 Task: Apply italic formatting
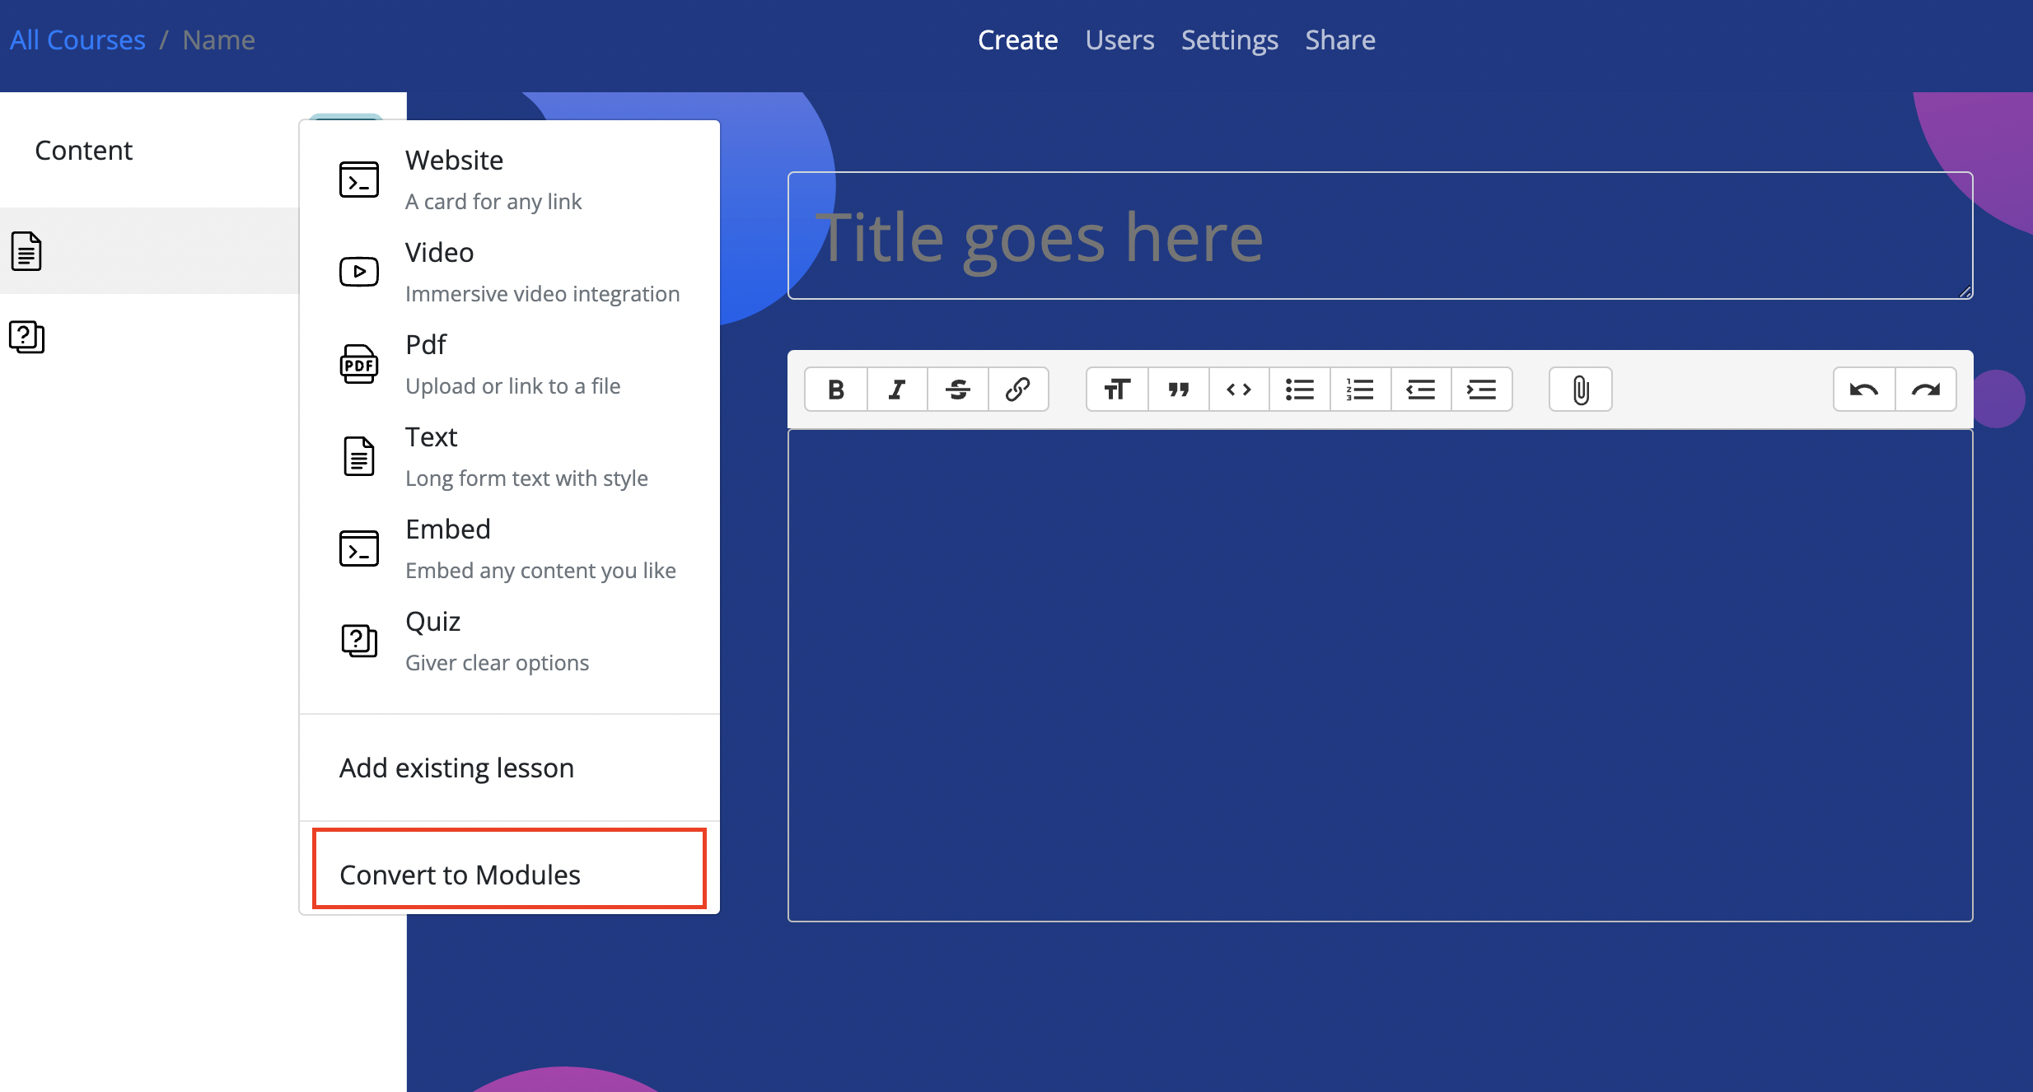pos(897,390)
